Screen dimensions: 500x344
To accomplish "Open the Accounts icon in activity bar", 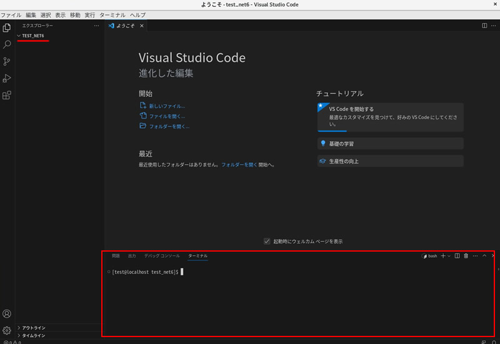I will (x=7, y=314).
